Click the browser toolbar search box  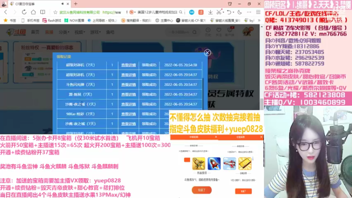157,12
